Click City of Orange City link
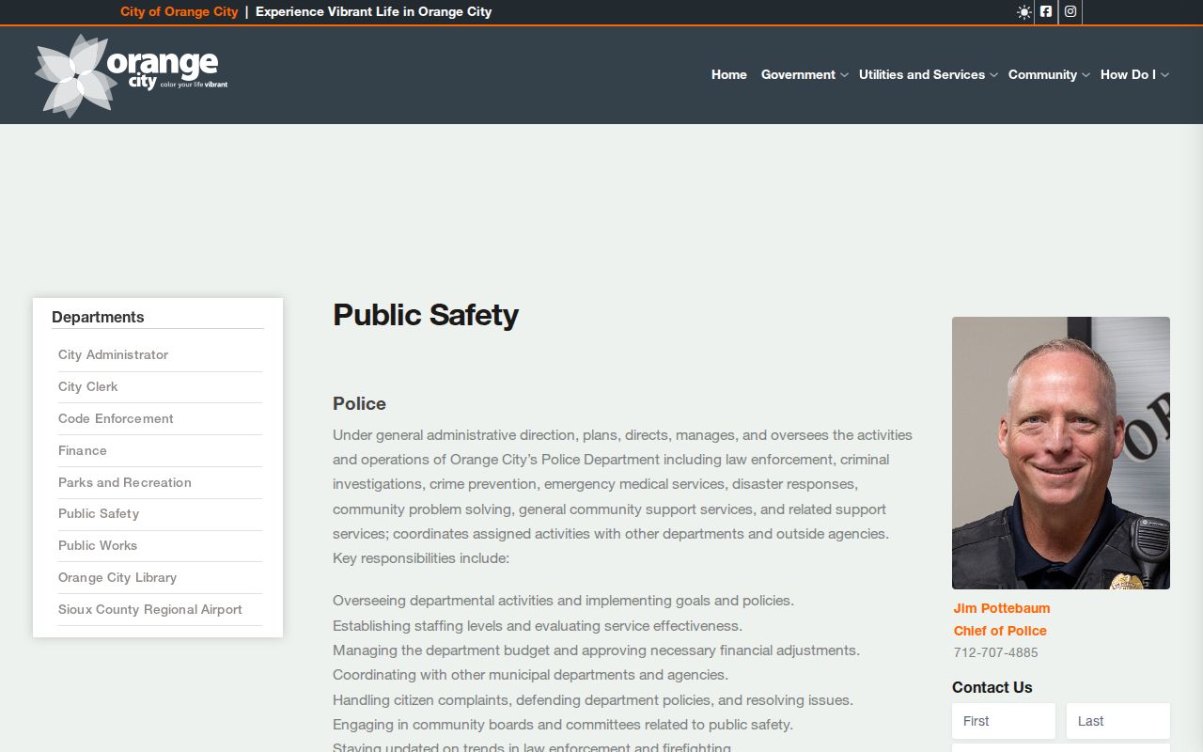The image size is (1203, 752). click(180, 12)
